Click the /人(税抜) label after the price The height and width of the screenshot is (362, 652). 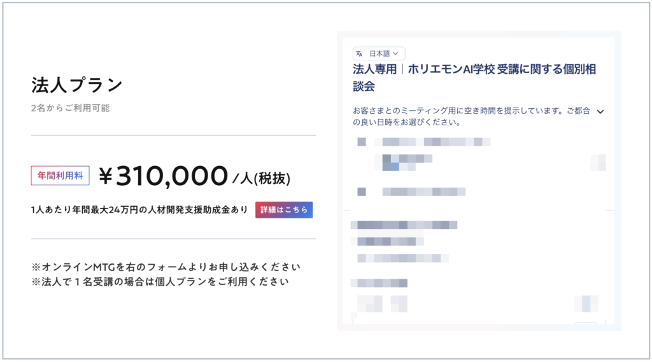(261, 179)
